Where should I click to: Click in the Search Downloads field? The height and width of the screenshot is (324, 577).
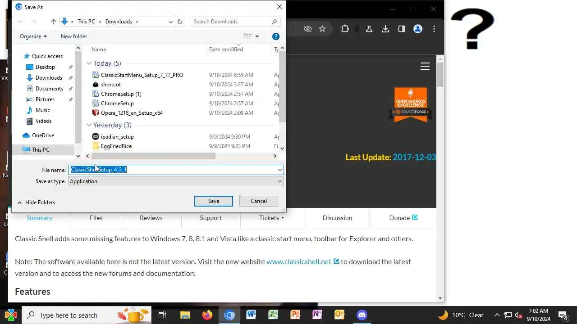235,22
